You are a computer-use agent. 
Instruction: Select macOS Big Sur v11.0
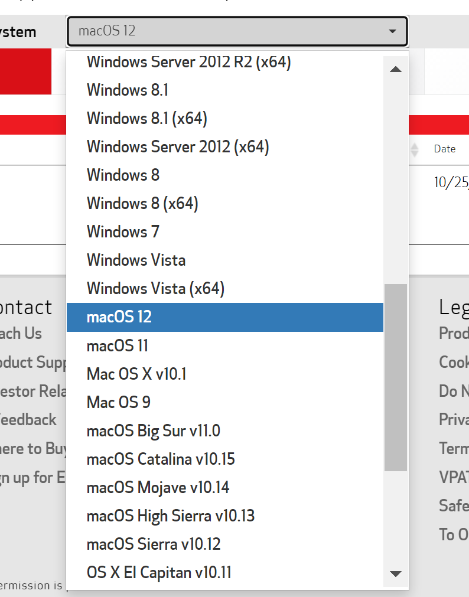coord(153,430)
